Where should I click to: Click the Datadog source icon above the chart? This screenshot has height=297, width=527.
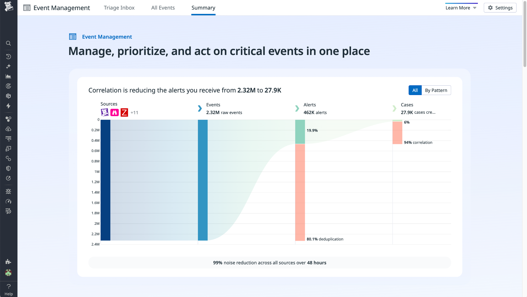105,112
